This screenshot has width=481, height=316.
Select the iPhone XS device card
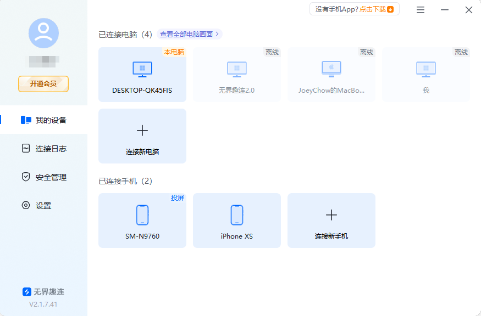point(236,220)
